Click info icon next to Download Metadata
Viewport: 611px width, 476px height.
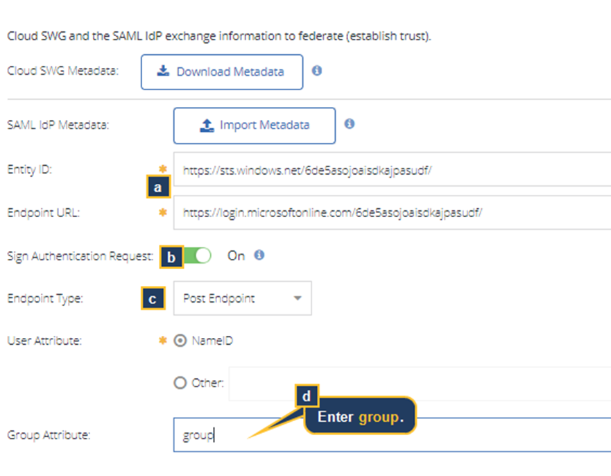(317, 70)
